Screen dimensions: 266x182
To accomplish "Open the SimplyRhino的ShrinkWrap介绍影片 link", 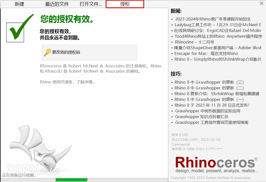I will click(218, 59).
